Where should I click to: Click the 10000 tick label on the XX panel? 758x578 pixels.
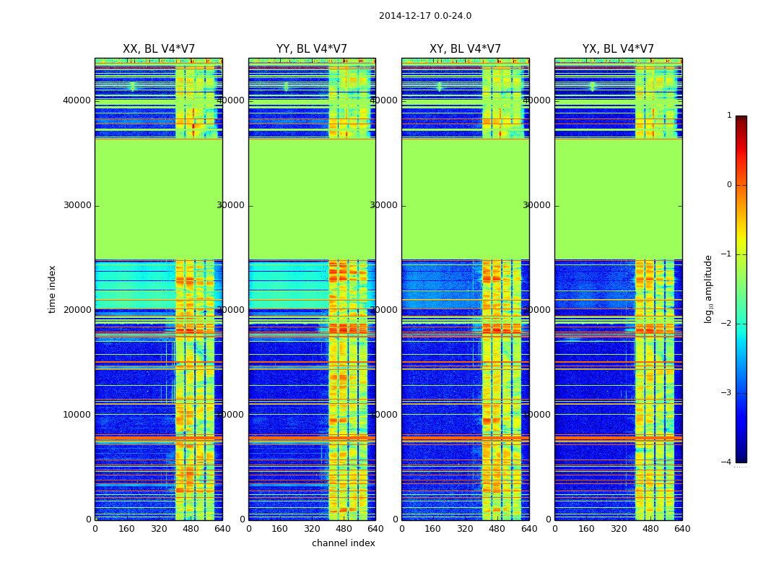tap(77, 415)
